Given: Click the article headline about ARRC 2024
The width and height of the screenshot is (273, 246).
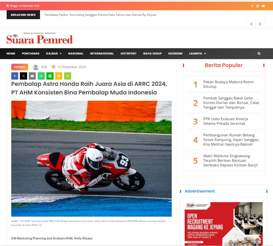Looking at the screenshot, I should point(89,88).
